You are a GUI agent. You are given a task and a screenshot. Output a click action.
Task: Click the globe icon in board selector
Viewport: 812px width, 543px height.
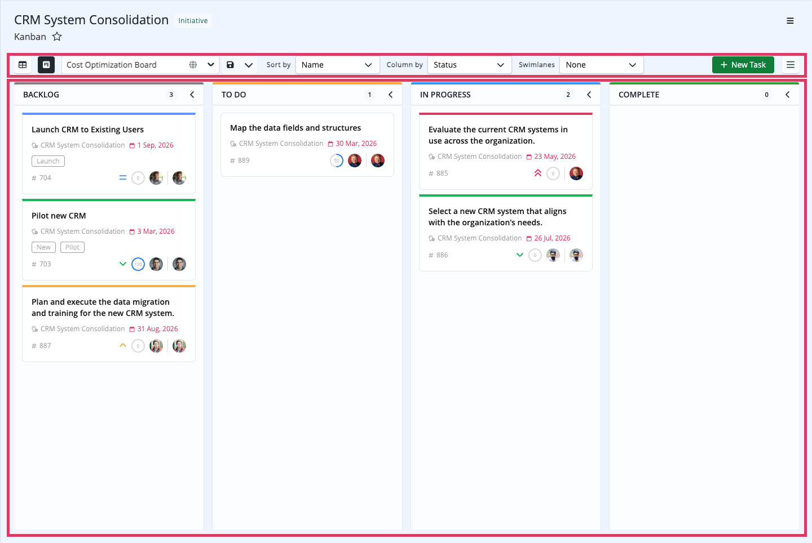[x=193, y=65]
